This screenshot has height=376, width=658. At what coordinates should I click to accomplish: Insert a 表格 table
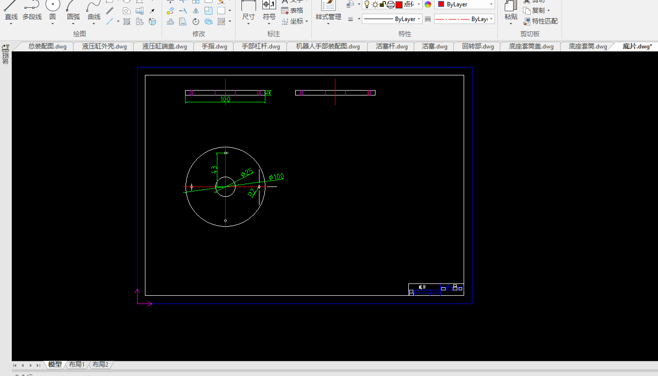click(x=292, y=10)
